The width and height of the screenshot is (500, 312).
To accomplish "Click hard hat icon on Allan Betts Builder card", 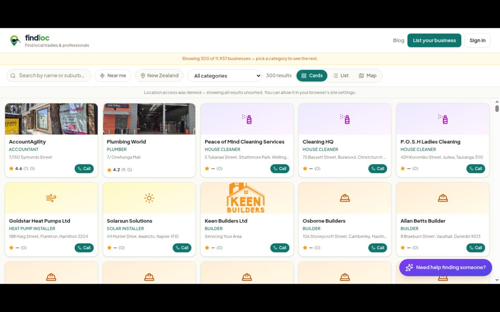I will coord(443,198).
